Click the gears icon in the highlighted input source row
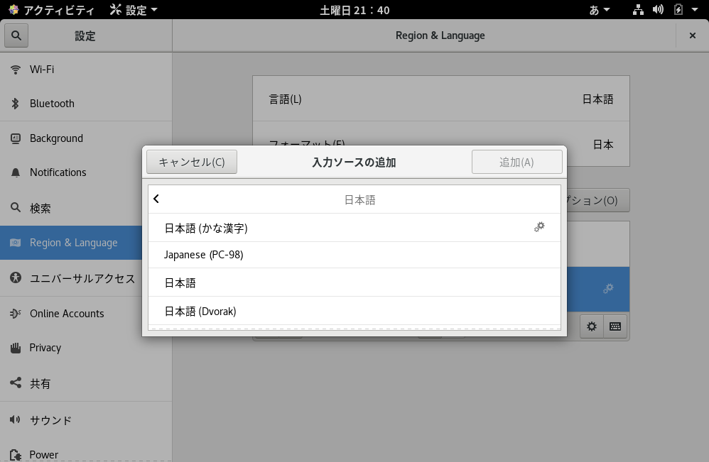Viewport: 709px width, 462px height. [x=608, y=289]
